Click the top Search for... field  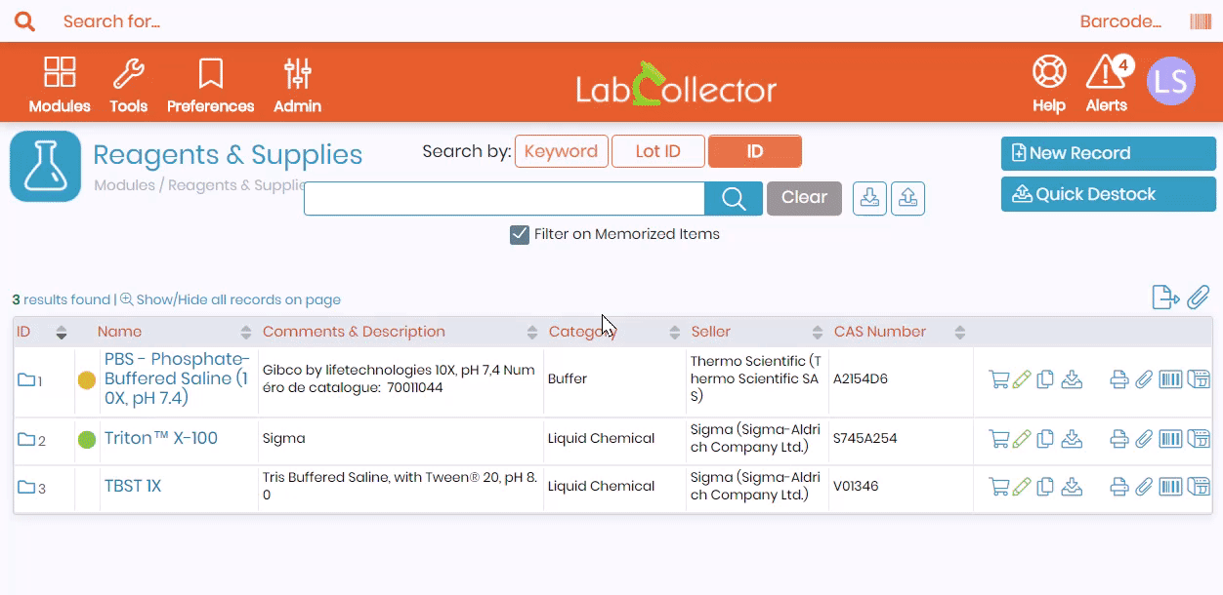click(x=111, y=21)
